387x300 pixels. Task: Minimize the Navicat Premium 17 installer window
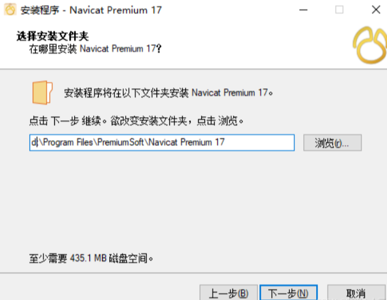tap(303, 10)
